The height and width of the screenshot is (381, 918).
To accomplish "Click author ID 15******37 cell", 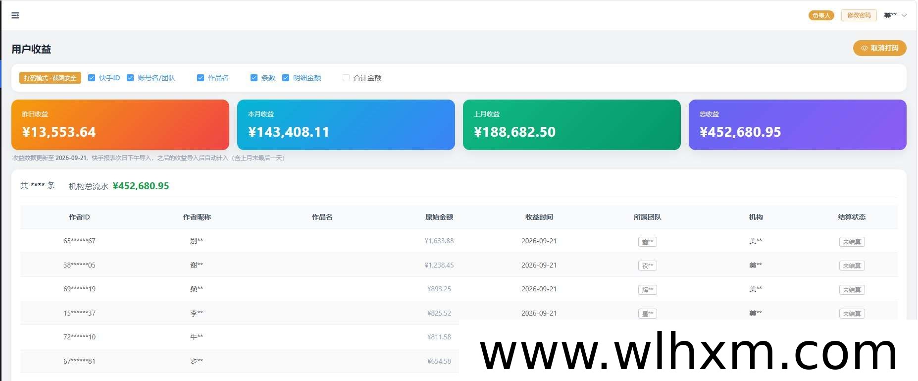I will coord(79,313).
